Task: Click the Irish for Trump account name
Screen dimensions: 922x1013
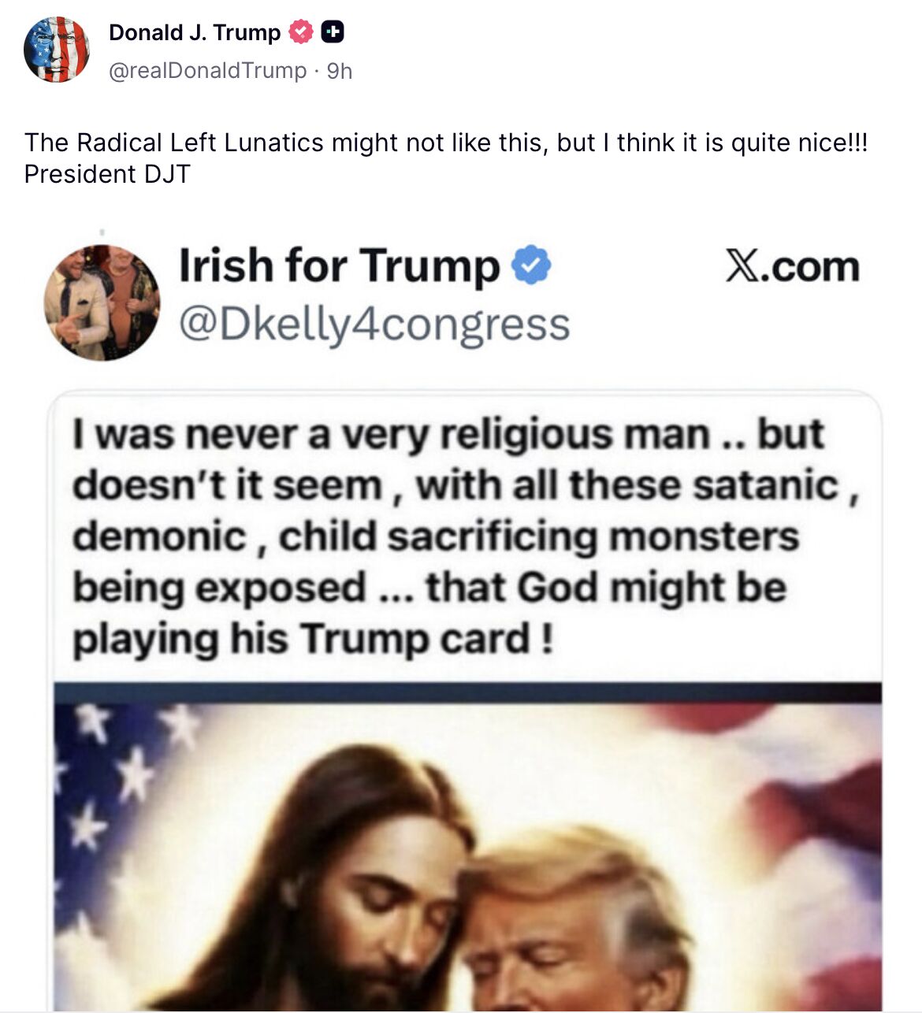Action: coord(340,265)
